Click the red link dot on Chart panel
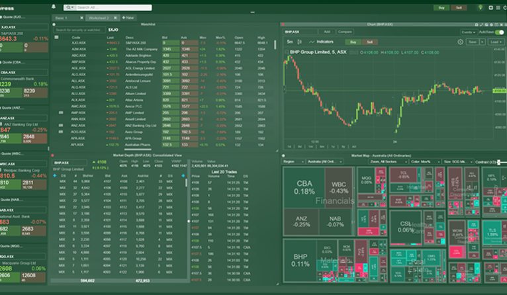 (x=283, y=24)
